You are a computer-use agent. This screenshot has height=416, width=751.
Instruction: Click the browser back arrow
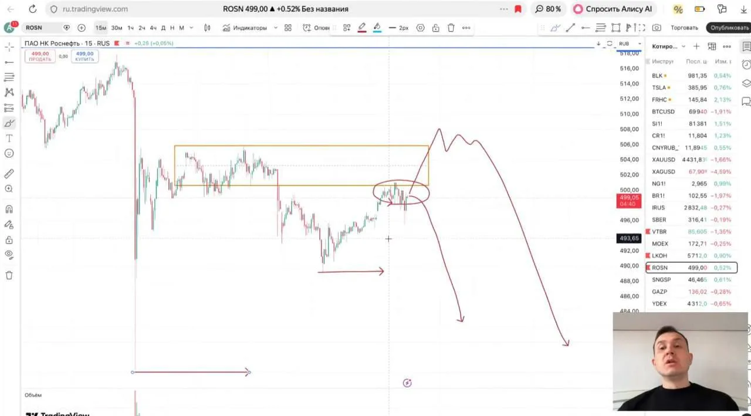tap(11, 9)
